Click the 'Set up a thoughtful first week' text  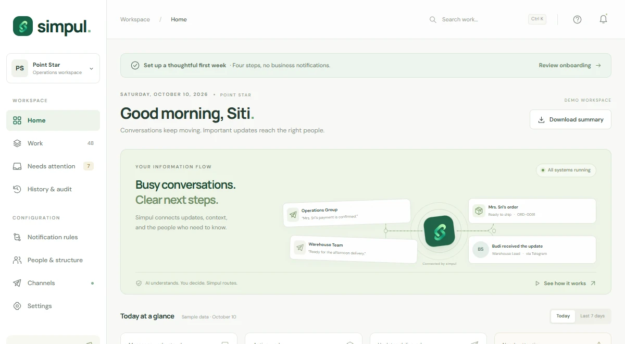pyautogui.click(x=185, y=66)
